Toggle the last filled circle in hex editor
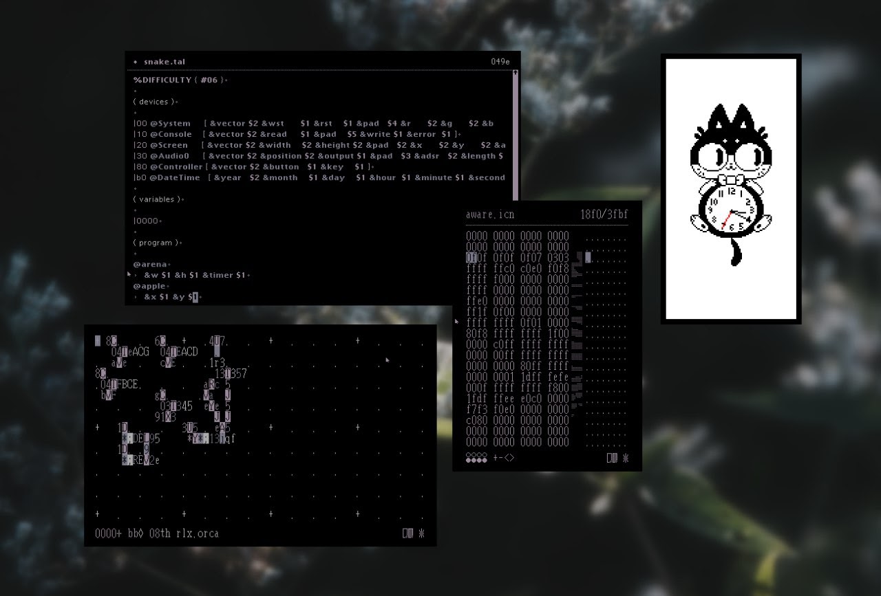This screenshot has width=881, height=596. (x=485, y=461)
